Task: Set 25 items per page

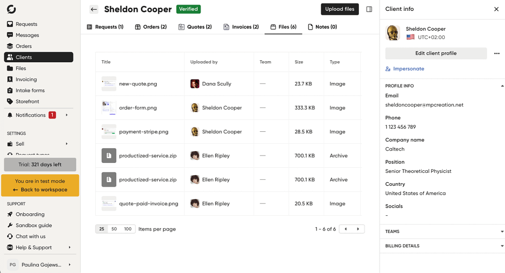Action: (x=102, y=229)
